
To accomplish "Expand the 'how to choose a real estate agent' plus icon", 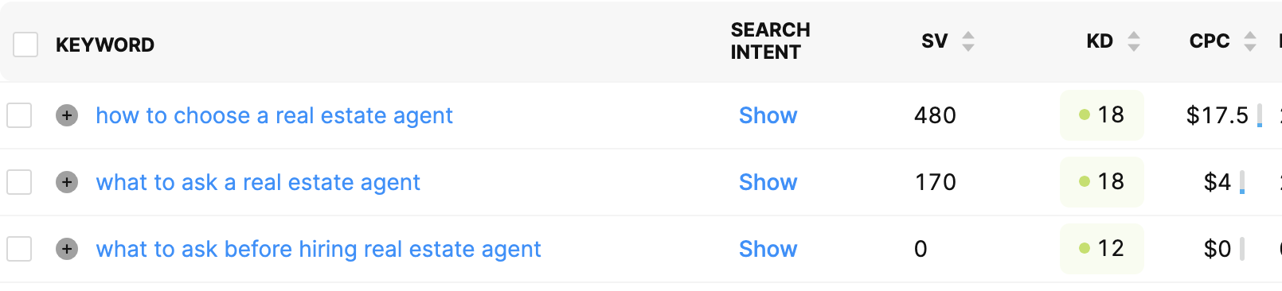I will 67,115.
